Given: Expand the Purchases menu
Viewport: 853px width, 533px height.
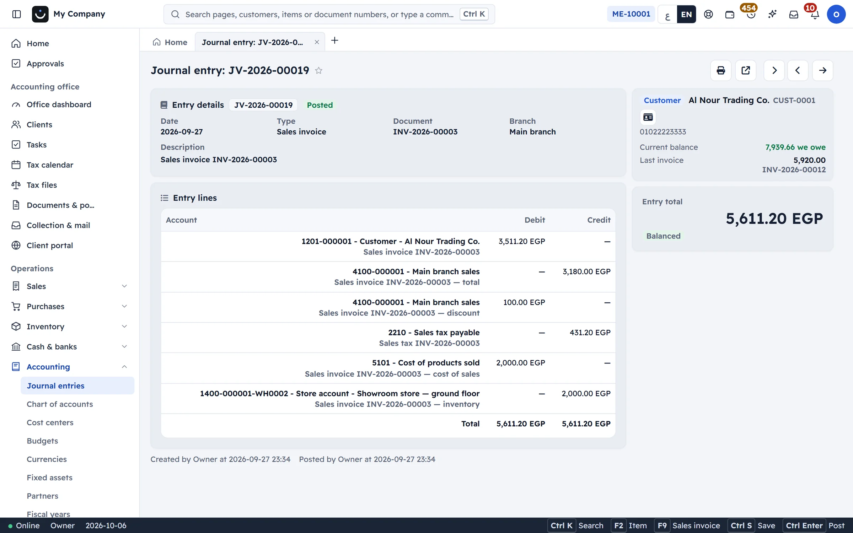Looking at the screenshot, I should 70,306.
